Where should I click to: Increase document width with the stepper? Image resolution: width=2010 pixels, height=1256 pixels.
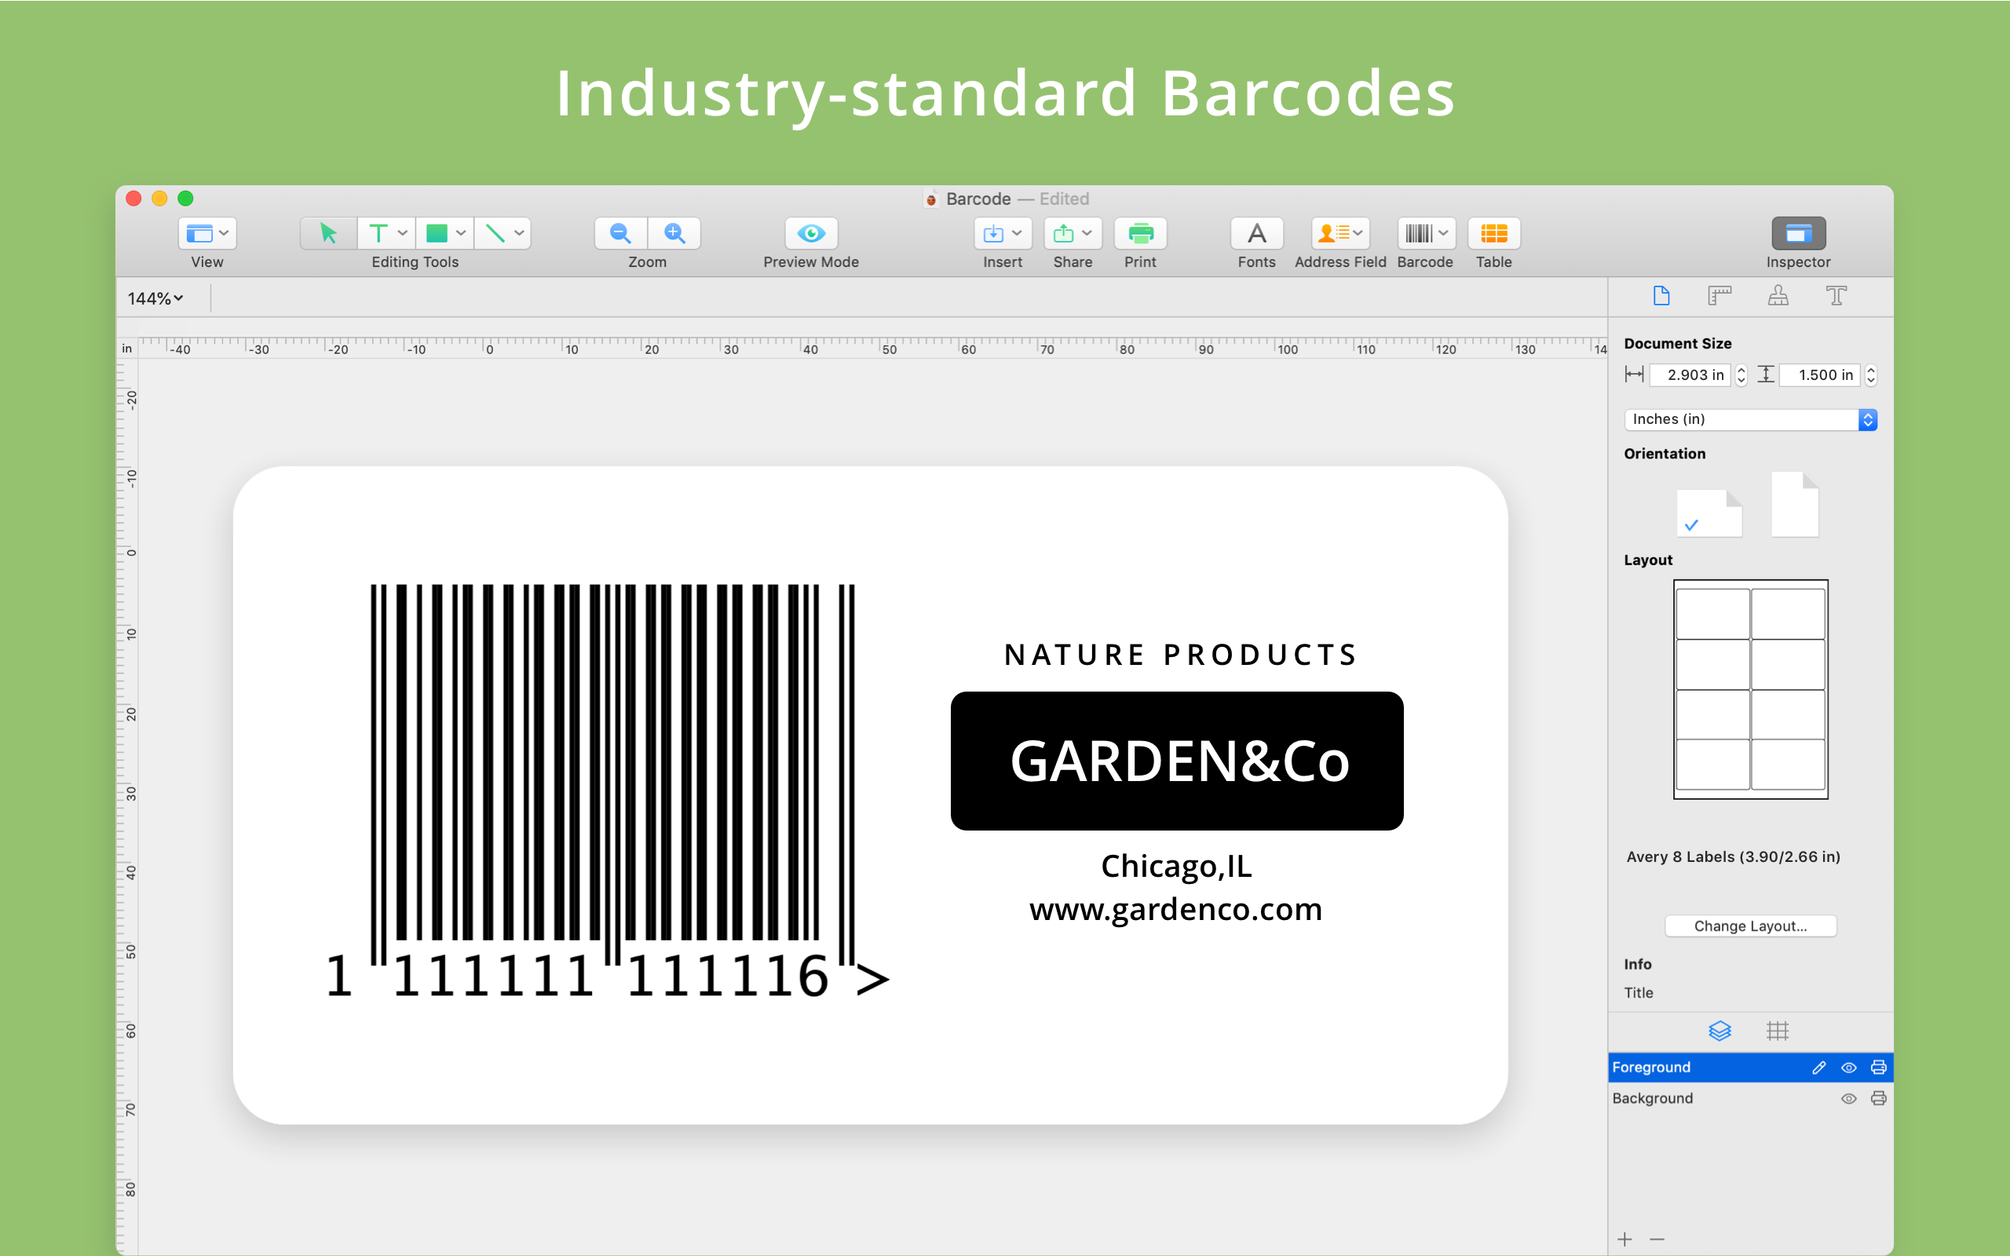pyautogui.click(x=1741, y=370)
